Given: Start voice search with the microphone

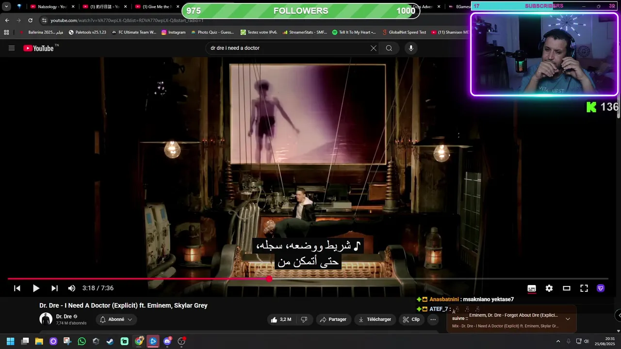Looking at the screenshot, I should [411, 48].
